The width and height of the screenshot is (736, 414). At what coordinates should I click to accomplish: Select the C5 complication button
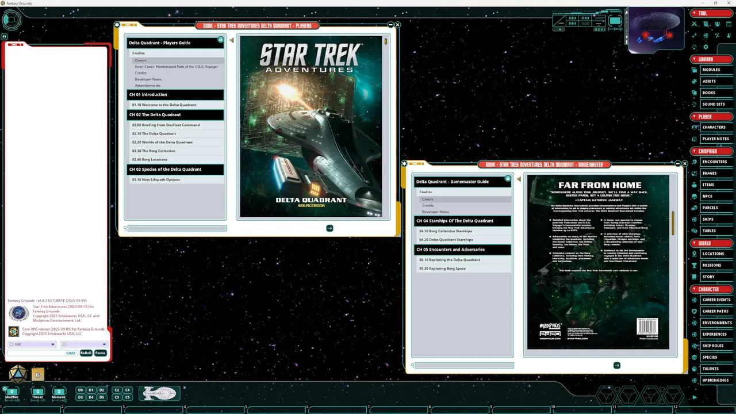pos(128,397)
